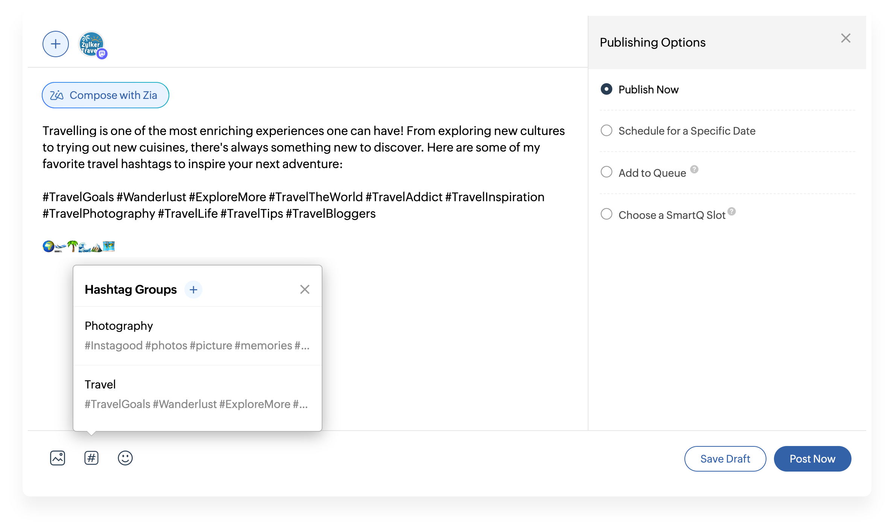Choose Schedule for a Specific Date
This screenshot has width=894, height=531.
[607, 130]
